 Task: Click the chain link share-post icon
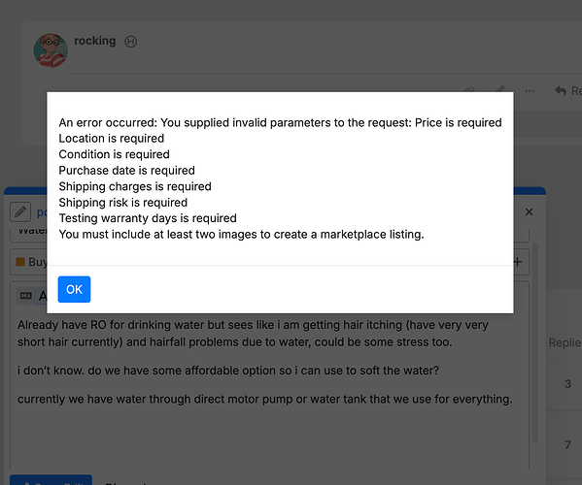[469, 89]
